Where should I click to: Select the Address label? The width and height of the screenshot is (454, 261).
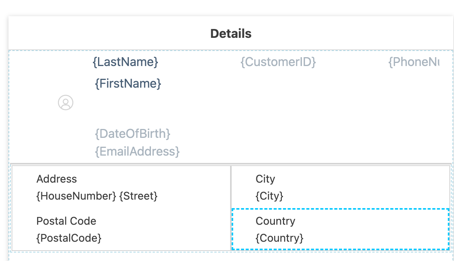point(56,179)
